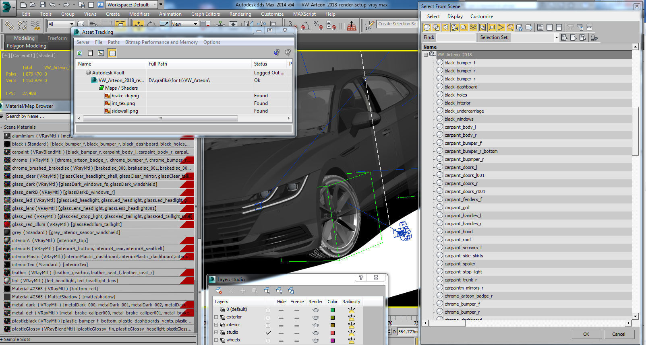Toggle Display Helpers filter in Select From Scene
The height and width of the screenshot is (345, 646).
[x=464, y=27]
